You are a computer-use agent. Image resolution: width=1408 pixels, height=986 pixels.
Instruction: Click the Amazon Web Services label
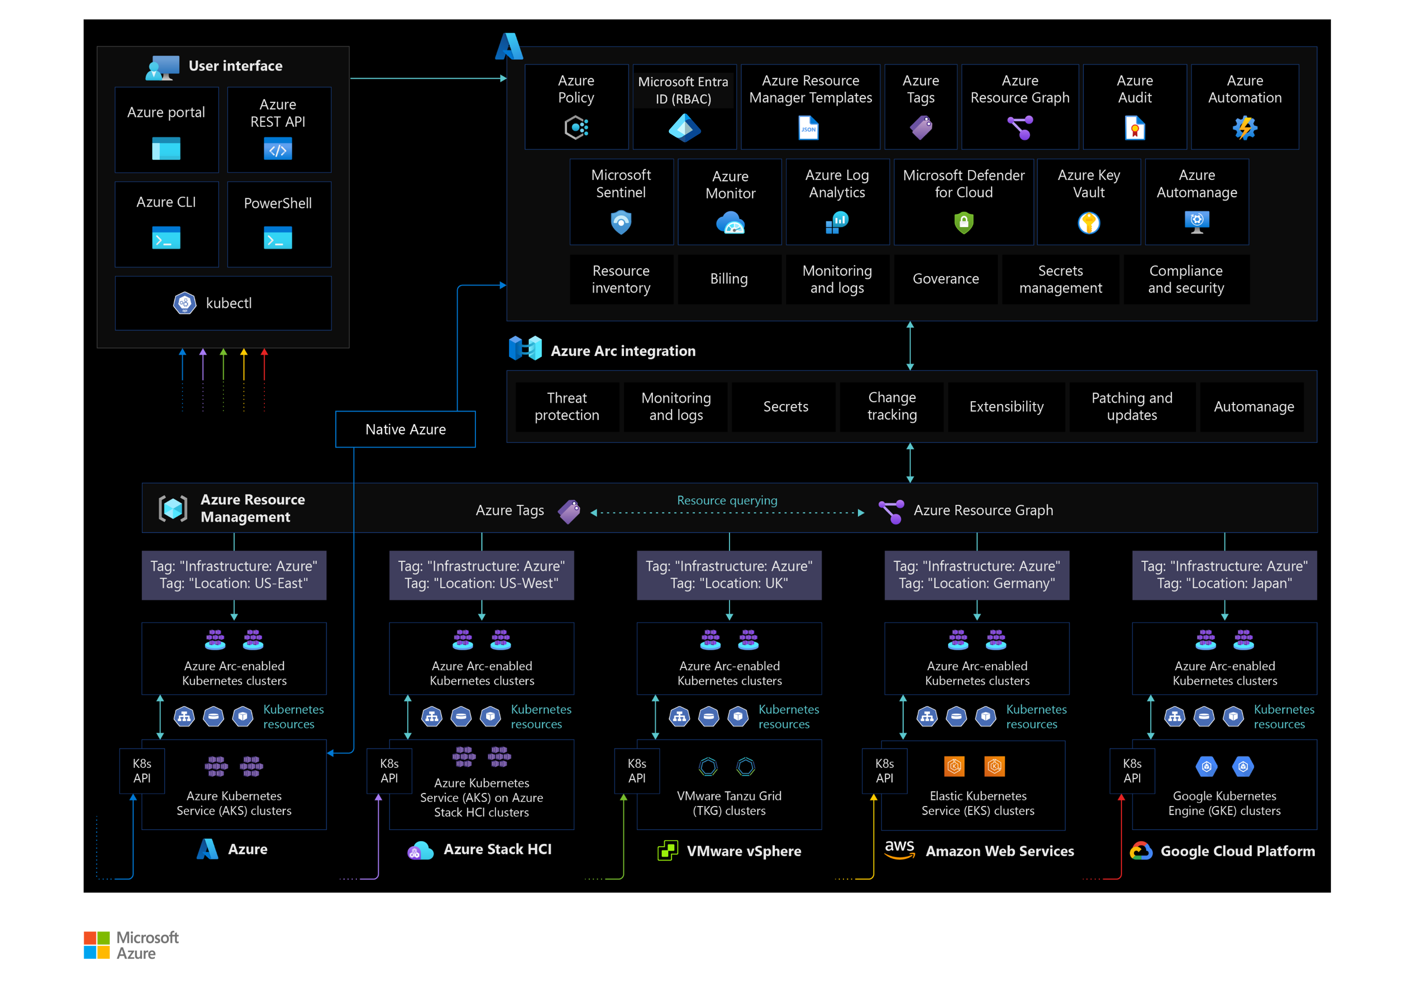click(999, 851)
